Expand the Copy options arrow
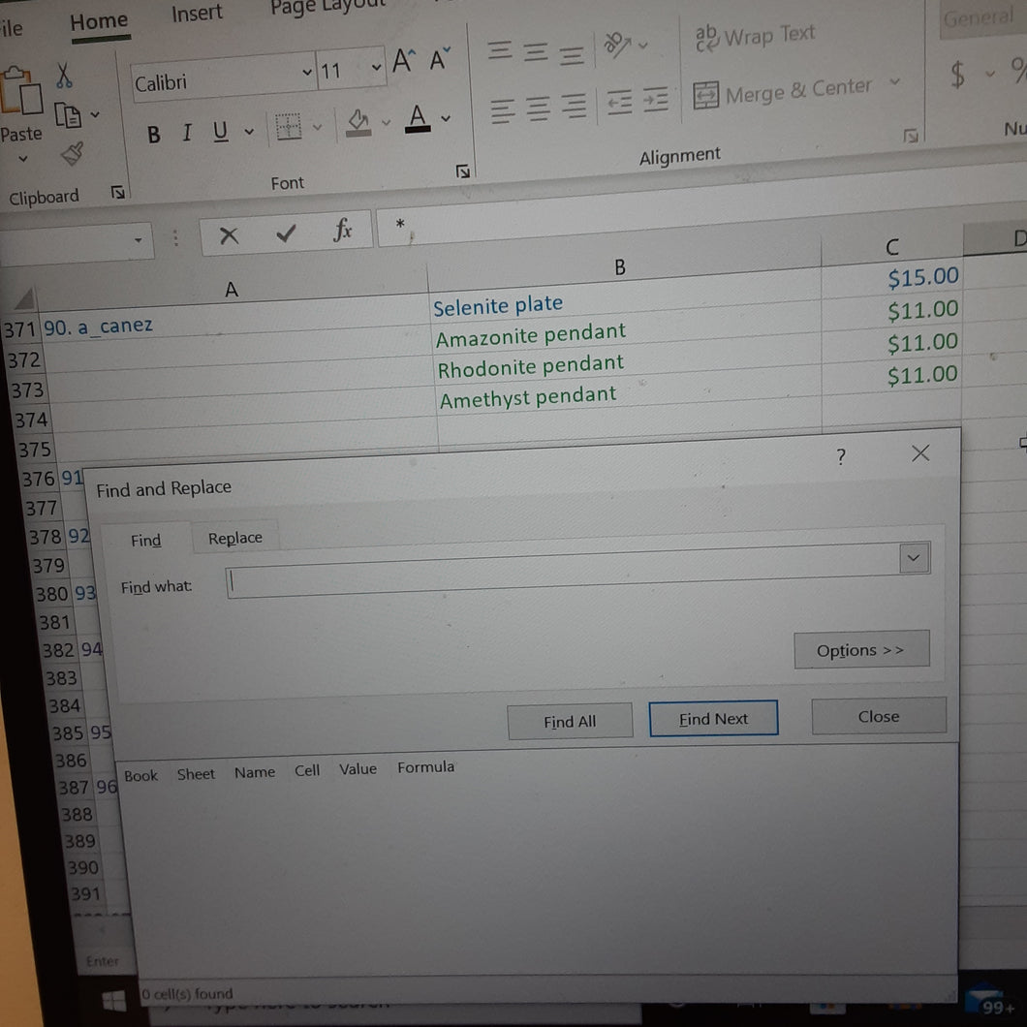The width and height of the screenshot is (1027, 1027). pyautogui.click(x=95, y=114)
